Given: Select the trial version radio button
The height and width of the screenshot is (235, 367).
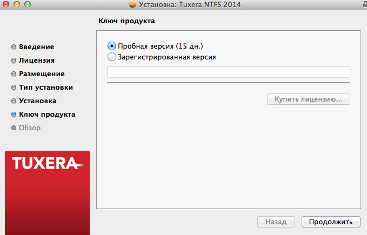Looking at the screenshot, I should (x=112, y=46).
